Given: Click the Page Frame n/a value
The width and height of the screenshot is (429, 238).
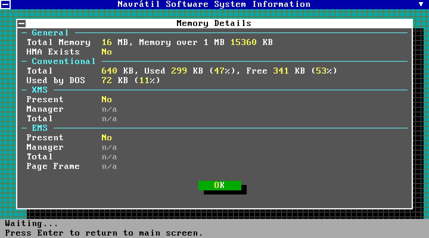Looking at the screenshot, I should [109, 167].
